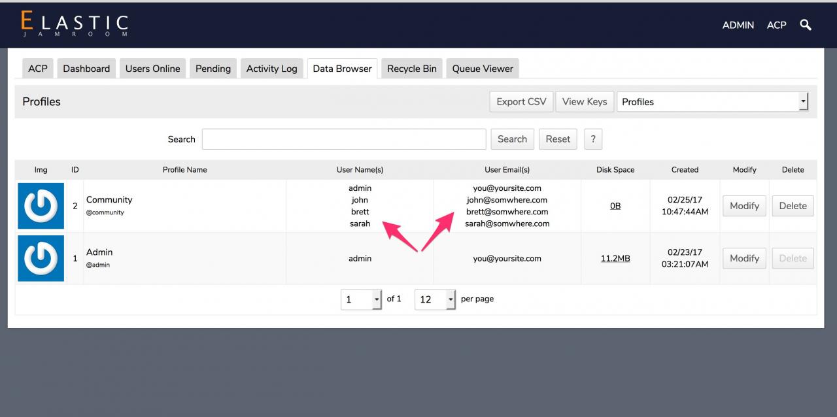The width and height of the screenshot is (837, 417).
Task: Delete the Community profile
Action: click(793, 206)
